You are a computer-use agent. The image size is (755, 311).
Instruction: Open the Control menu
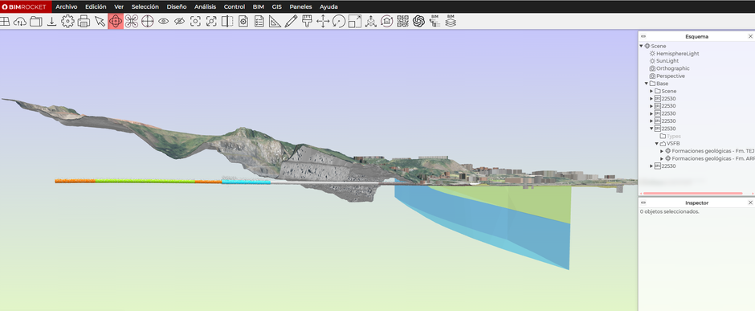point(235,6)
